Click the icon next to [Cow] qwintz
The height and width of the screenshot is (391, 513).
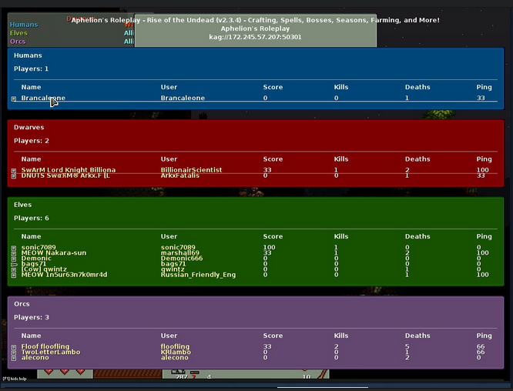14,269
